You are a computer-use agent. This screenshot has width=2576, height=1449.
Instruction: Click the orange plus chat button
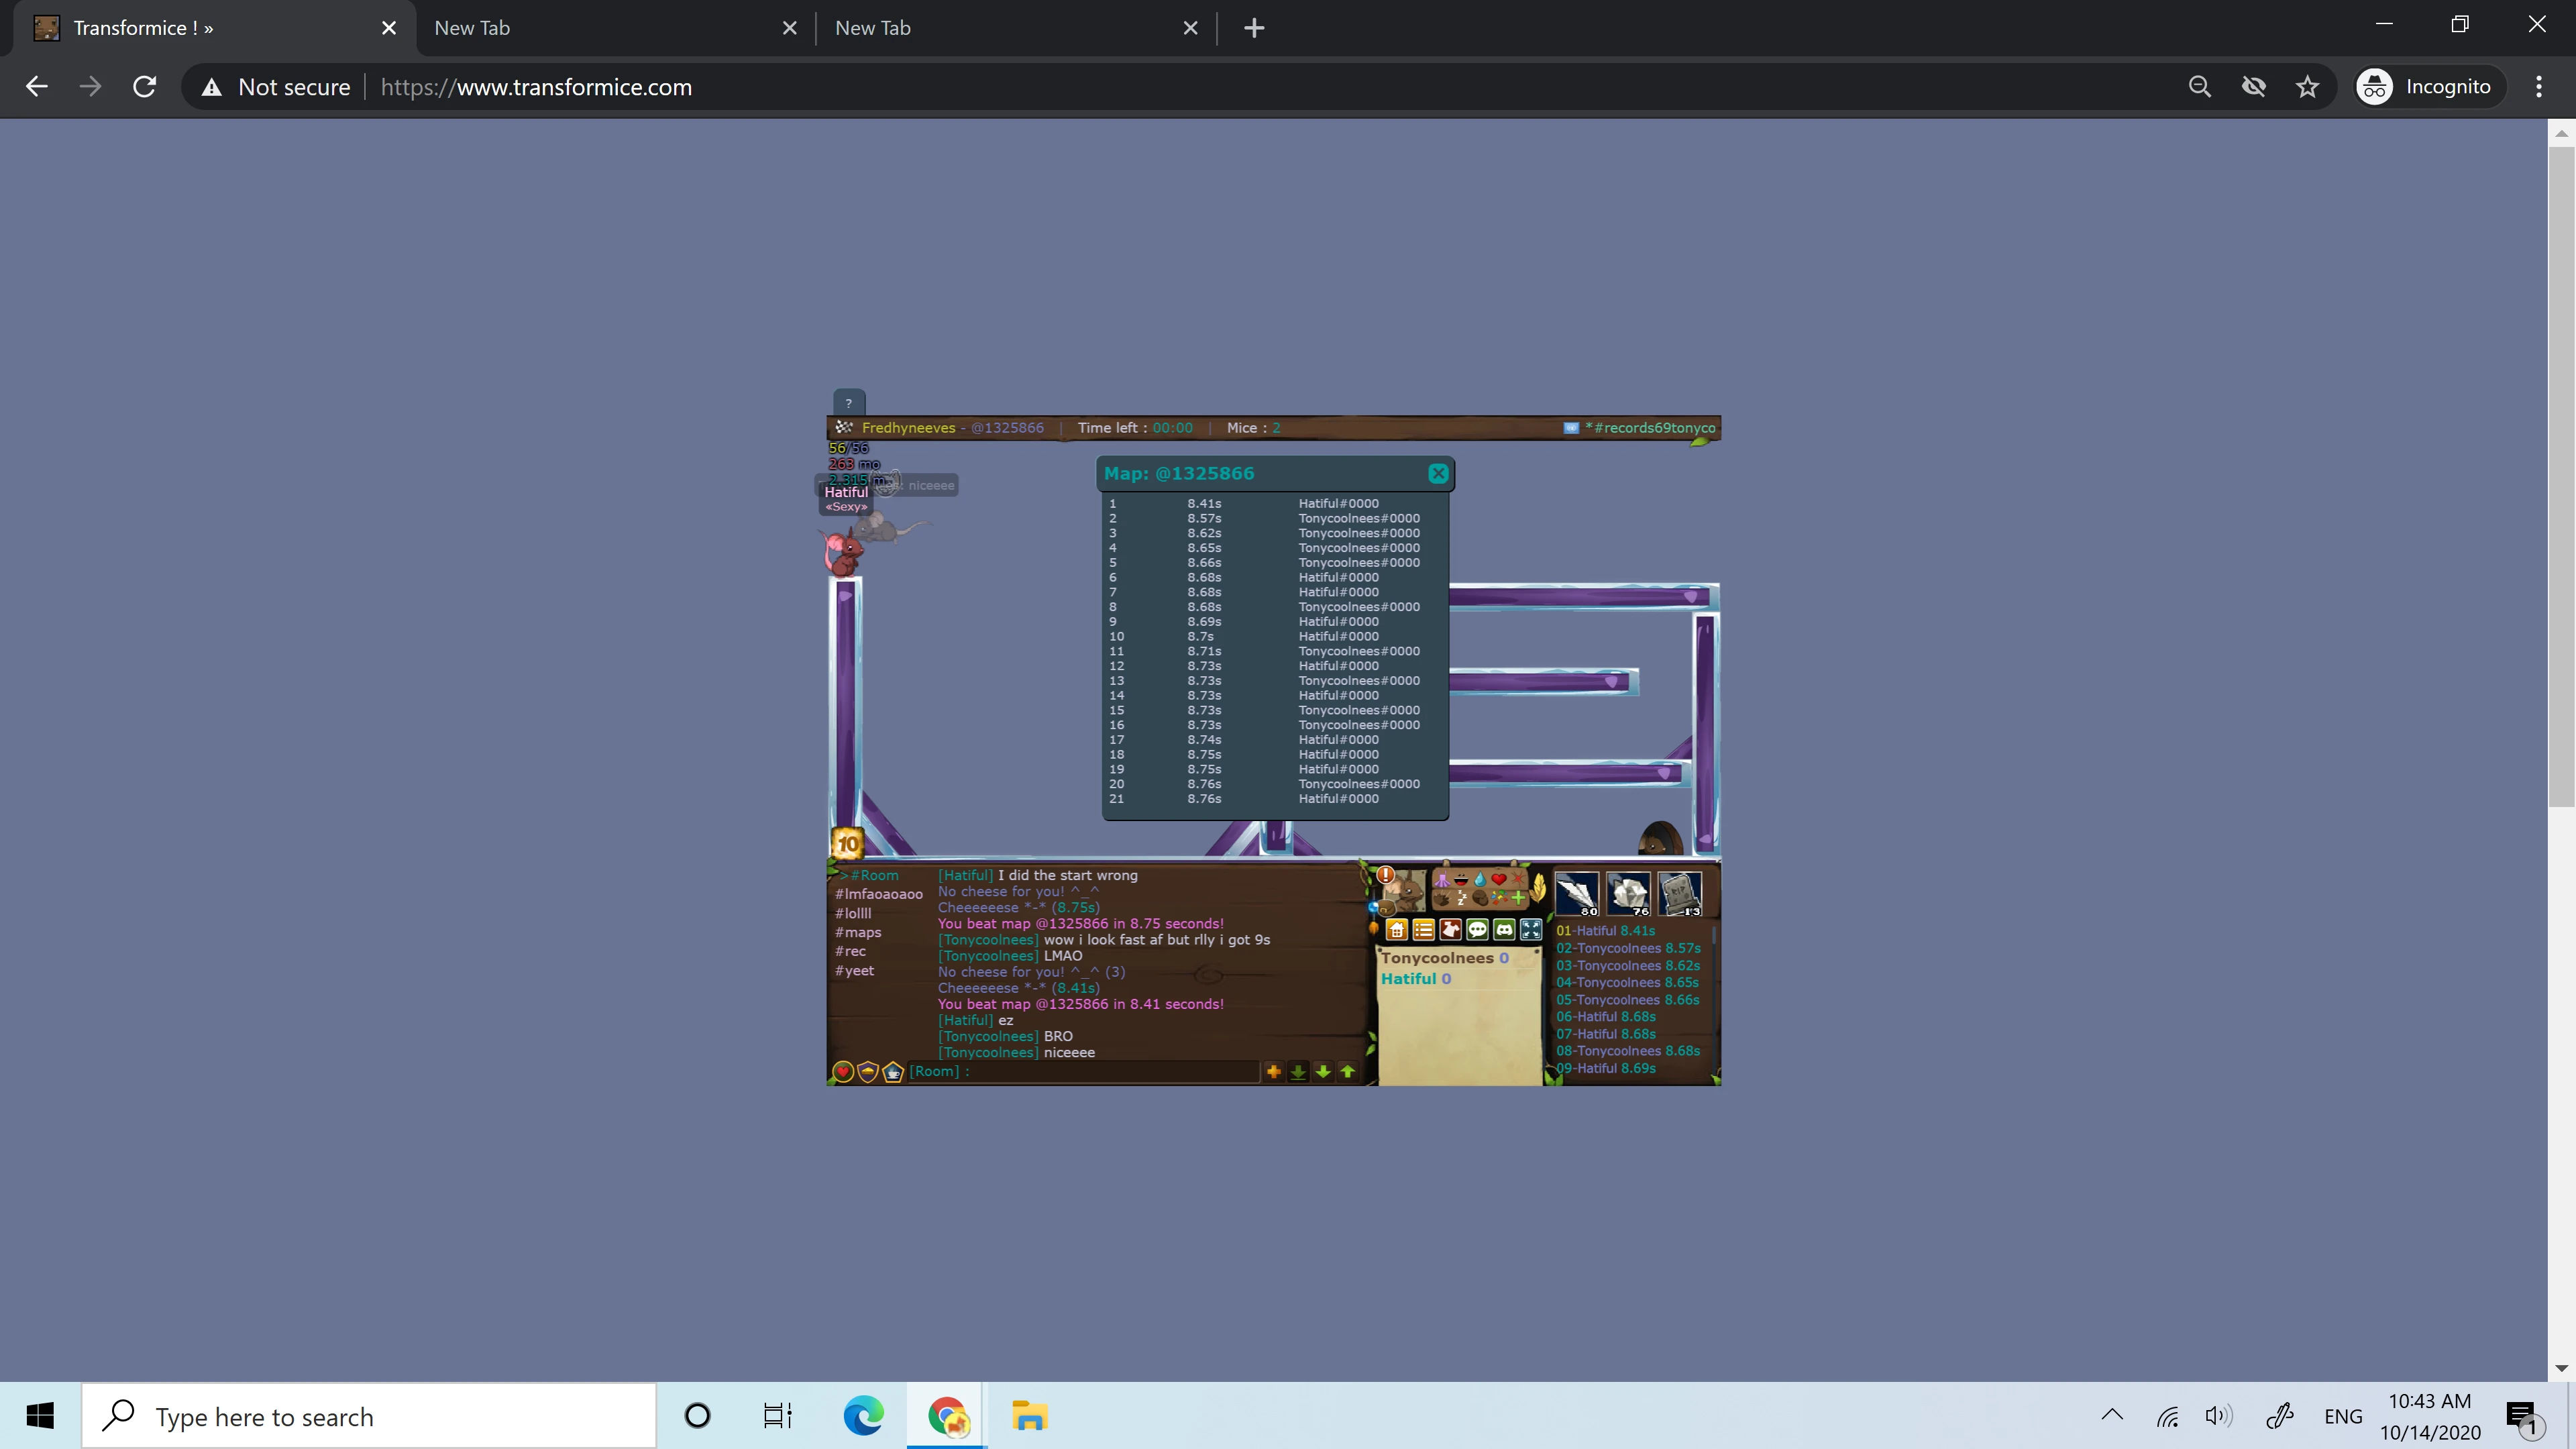click(x=1273, y=1071)
